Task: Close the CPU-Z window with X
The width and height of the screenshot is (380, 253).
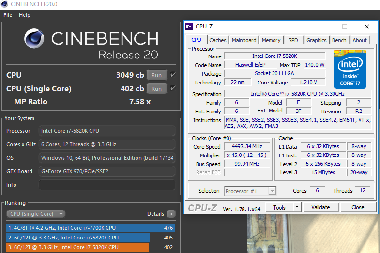Action: [367, 27]
